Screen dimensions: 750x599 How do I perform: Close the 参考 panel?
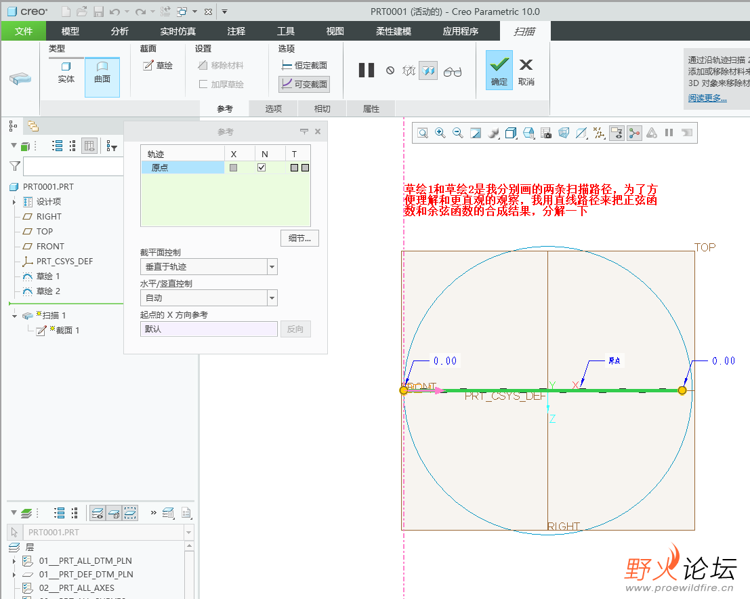pyautogui.click(x=318, y=131)
